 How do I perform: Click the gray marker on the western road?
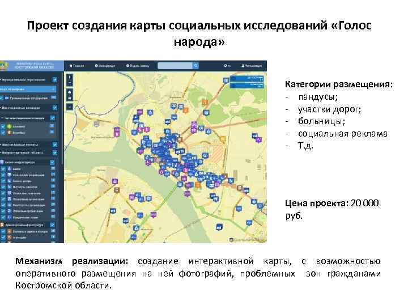click(x=97, y=124)
